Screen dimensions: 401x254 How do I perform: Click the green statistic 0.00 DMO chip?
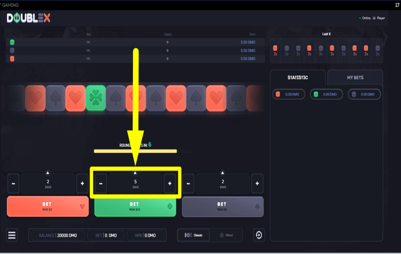click(327, 94)
